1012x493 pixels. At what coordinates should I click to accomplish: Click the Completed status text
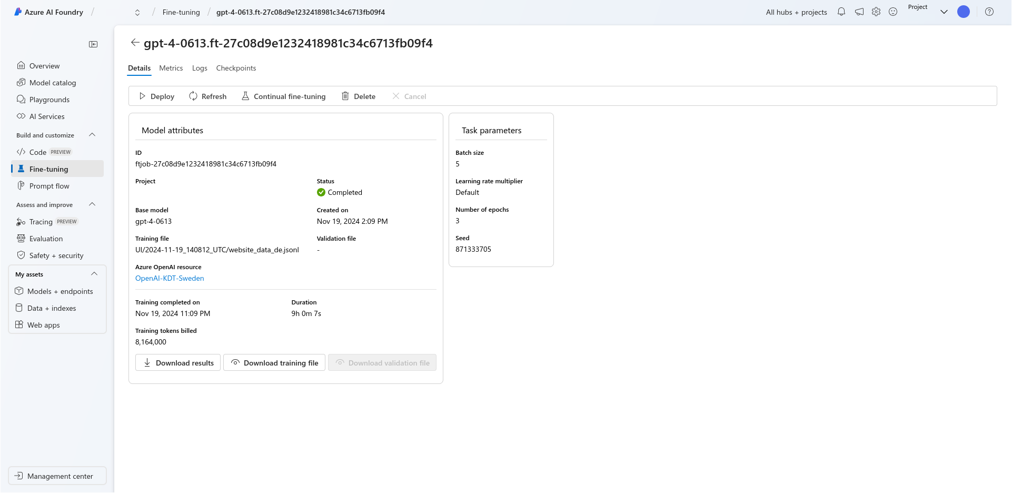coord(345,192)
